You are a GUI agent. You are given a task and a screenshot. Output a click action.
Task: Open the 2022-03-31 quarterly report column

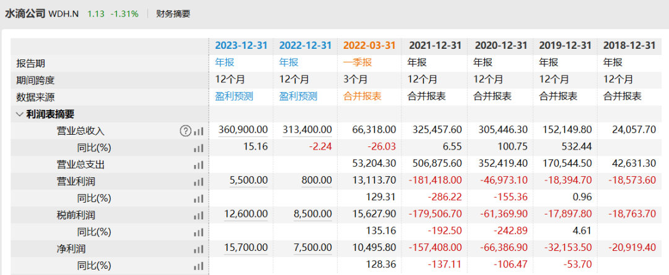pyautogui.click(x=369, y=46)
